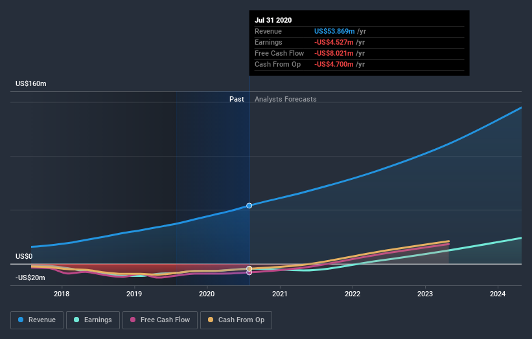Click the US$0 y-axis label
This screenshot has width=532, height=339.
[x=24, y=256]
